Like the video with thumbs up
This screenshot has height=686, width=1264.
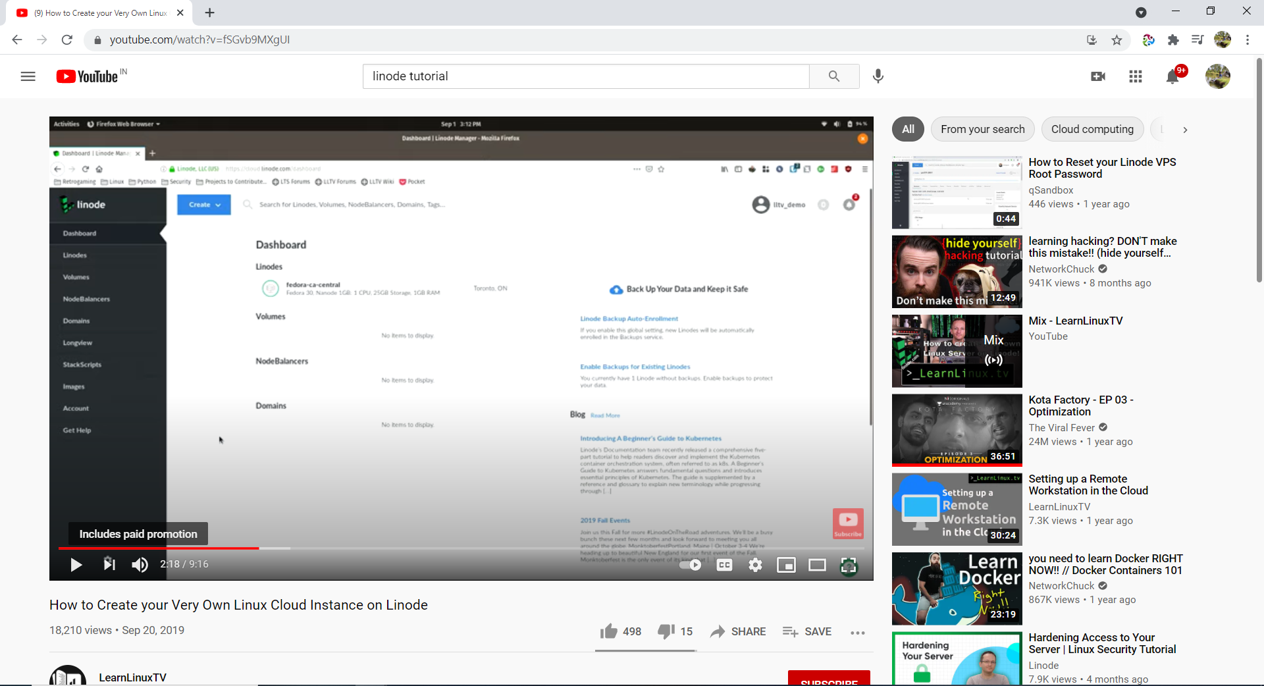point(620,631)
